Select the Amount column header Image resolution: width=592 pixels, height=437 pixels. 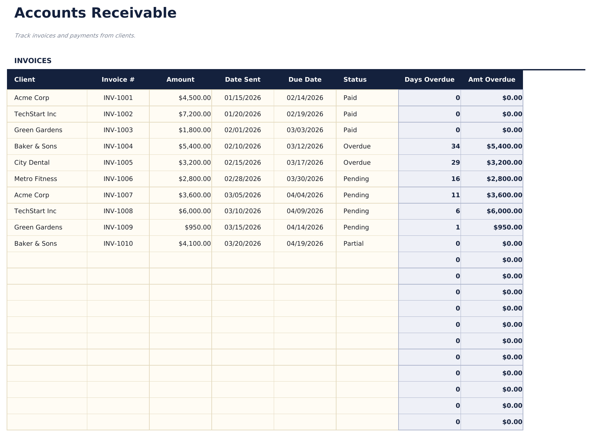pos(181,79)
